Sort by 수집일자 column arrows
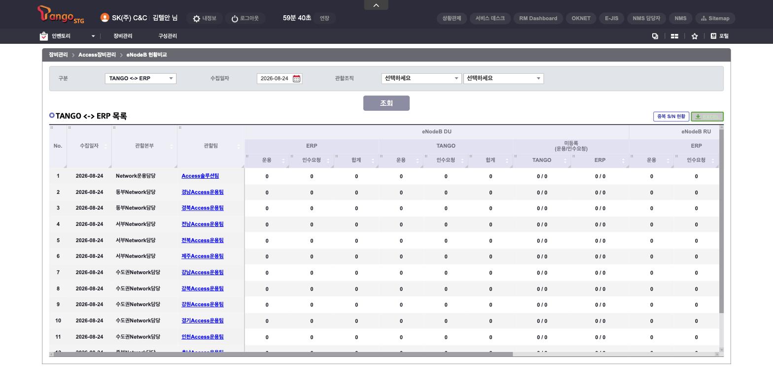The image size is (773, 380). click(106, 146)
